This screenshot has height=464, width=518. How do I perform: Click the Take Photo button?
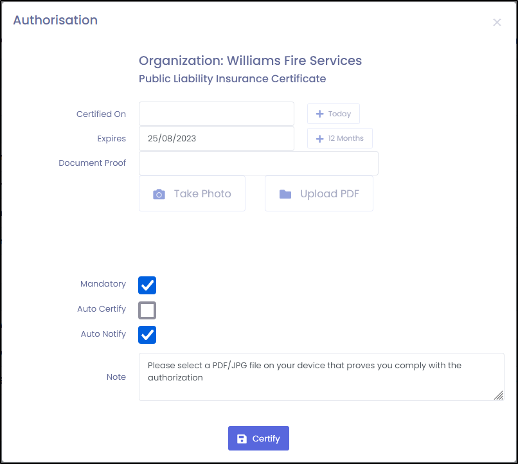coord(192,193)
